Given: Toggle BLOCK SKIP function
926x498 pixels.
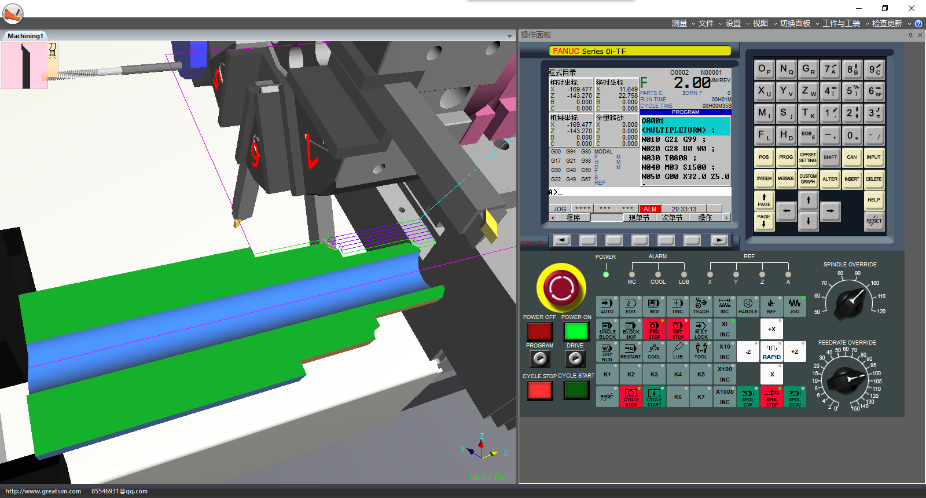Looking at the screenshot, I should click(x=631, y=328).
